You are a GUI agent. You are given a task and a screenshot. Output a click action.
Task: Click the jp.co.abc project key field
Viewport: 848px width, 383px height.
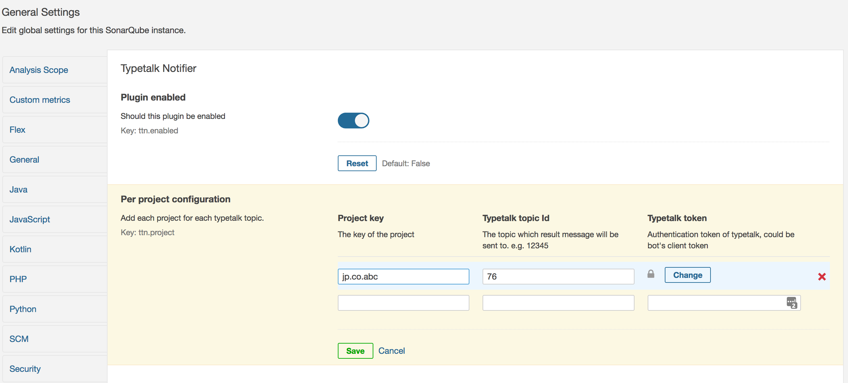[403, 277]
